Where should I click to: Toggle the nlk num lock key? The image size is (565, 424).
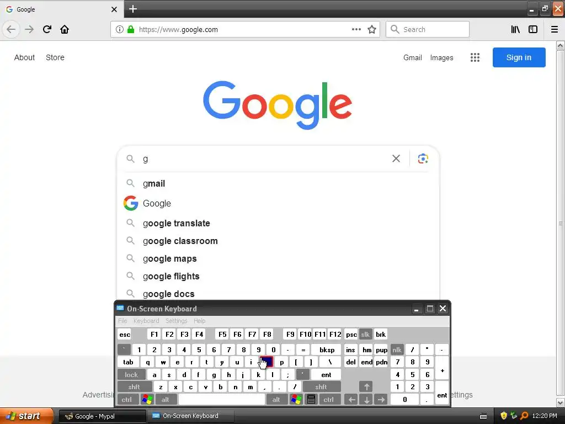point(397,349)
